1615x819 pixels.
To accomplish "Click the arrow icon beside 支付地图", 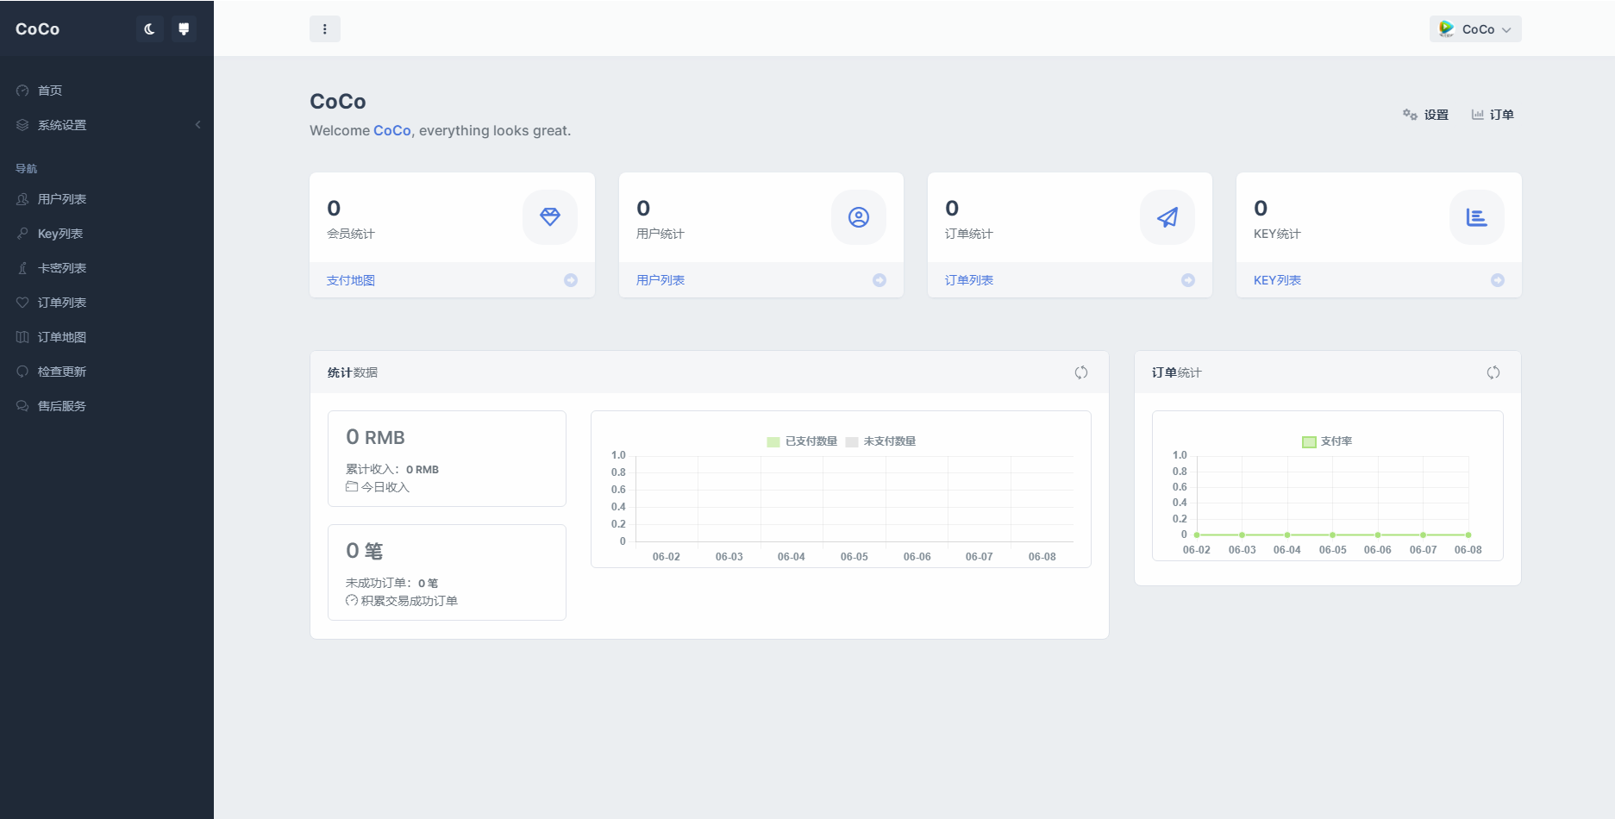I will [x=571, y=280].
